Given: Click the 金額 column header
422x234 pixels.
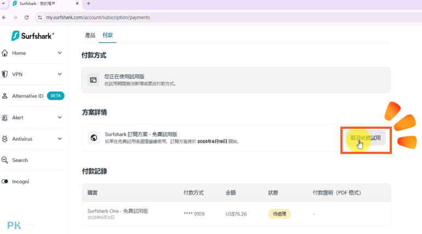Looking at the screenshot, I should pyautogui.click(x=231, y=192).
